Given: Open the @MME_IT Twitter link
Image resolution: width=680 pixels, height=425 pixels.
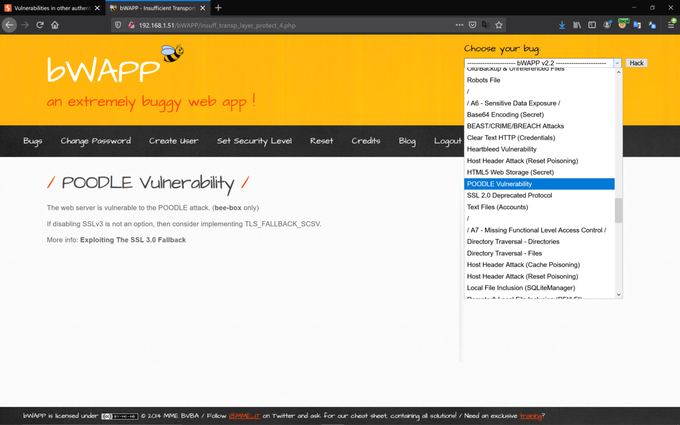Looking at the screenshot, I should [x=244, y=416].
